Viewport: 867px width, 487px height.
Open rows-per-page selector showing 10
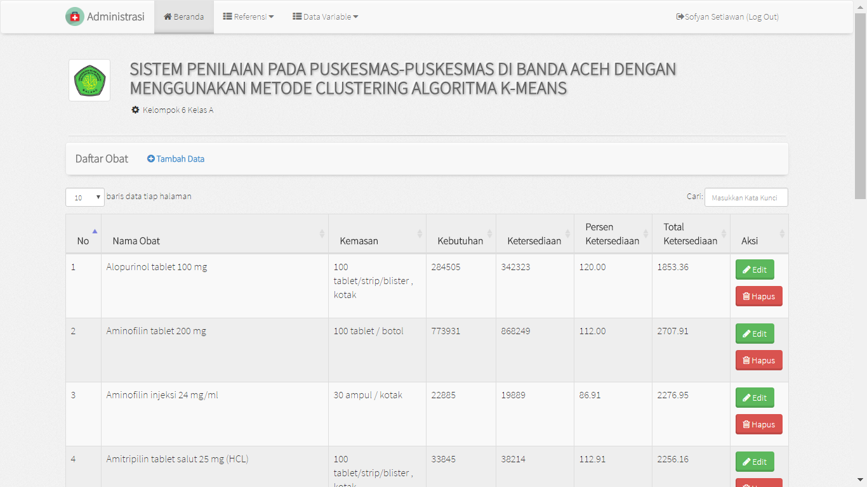85,197
